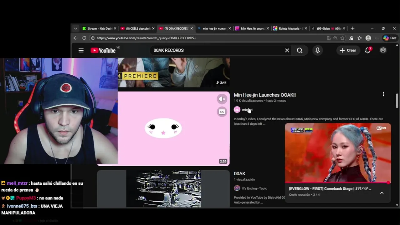Open Min Hee-jin Launches OOAK!! video title
Image resolution: width=400 pixels, height=225 pixels.
coord(265,95)
